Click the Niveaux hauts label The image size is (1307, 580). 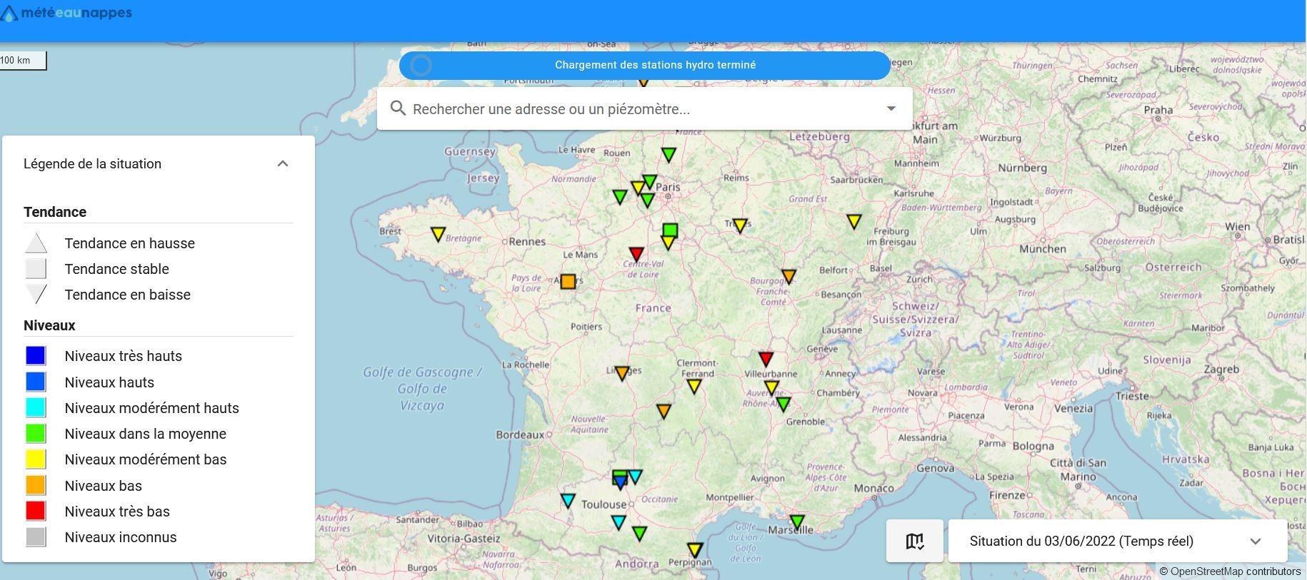click(109, 382)
